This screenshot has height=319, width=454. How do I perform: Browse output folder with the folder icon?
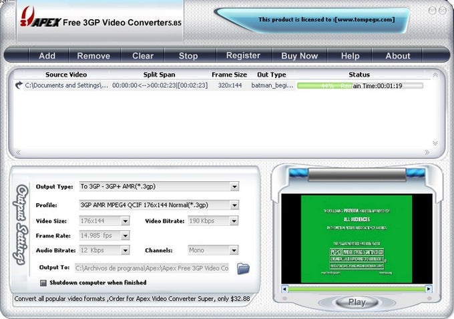click(243, 268)
